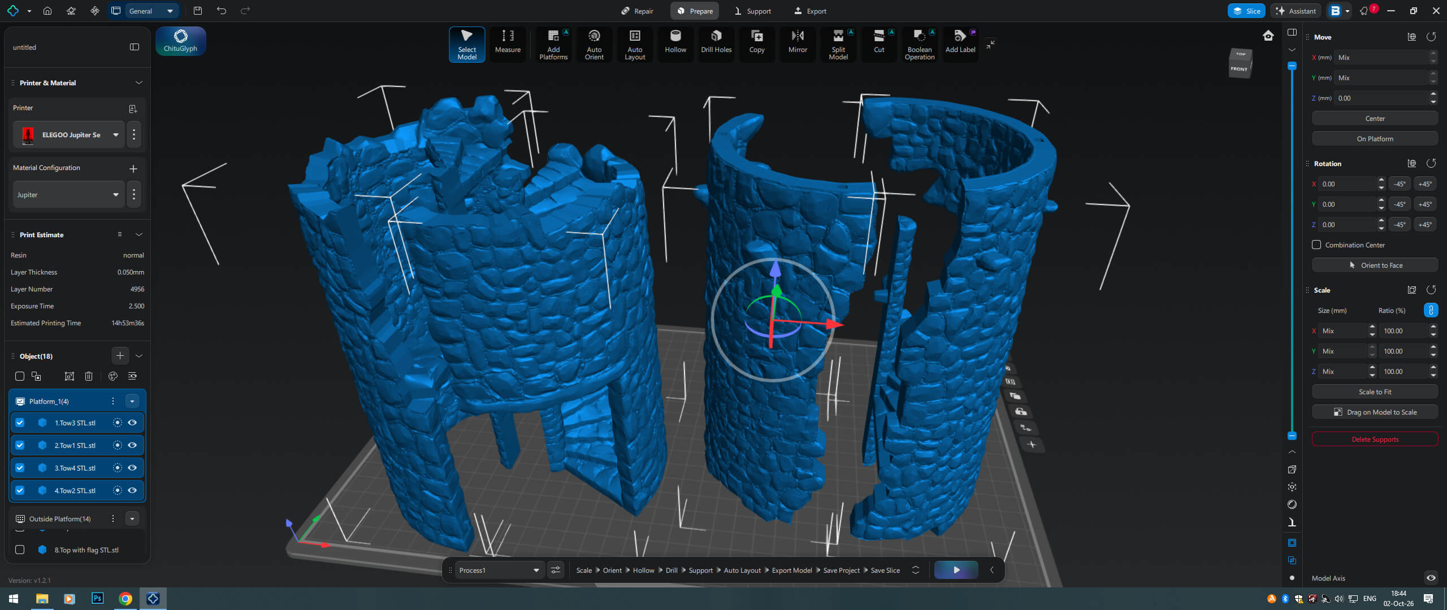Image resolution: width=1447 pixels, height=610 pixels.
Task: Select the Measure tool
Action: [508, 43]
